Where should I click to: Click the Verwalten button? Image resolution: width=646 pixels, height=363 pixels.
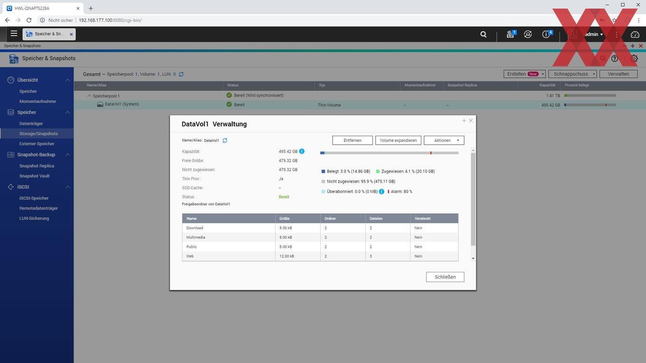pos(618,74)
